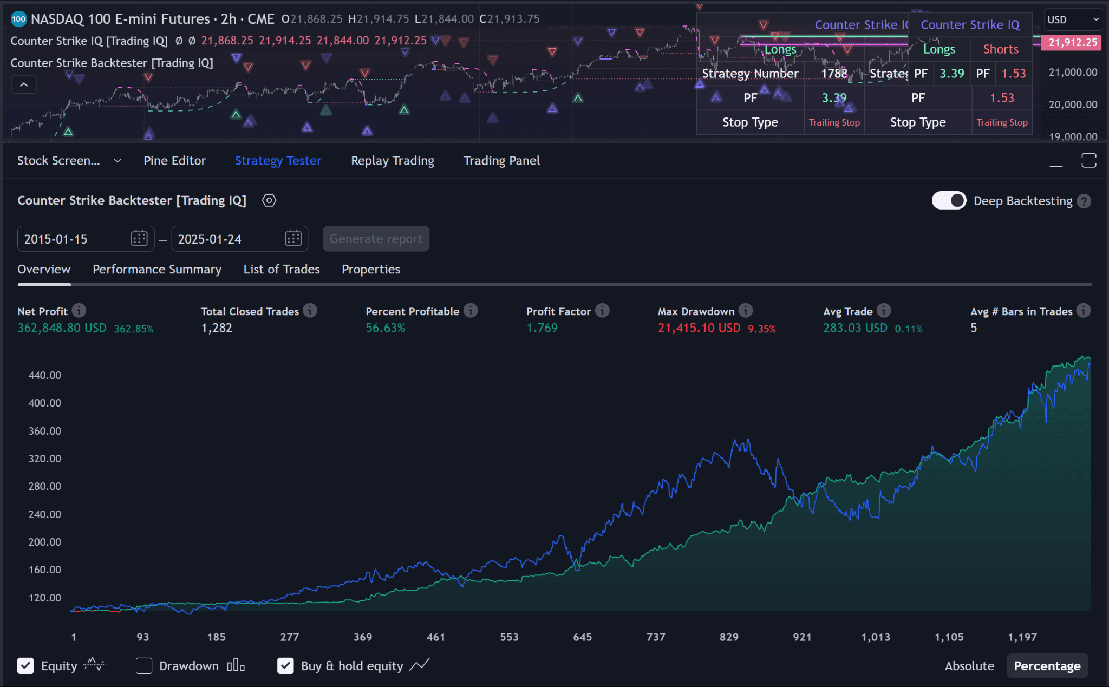Open the Trading Panel tab

point(501,161)
